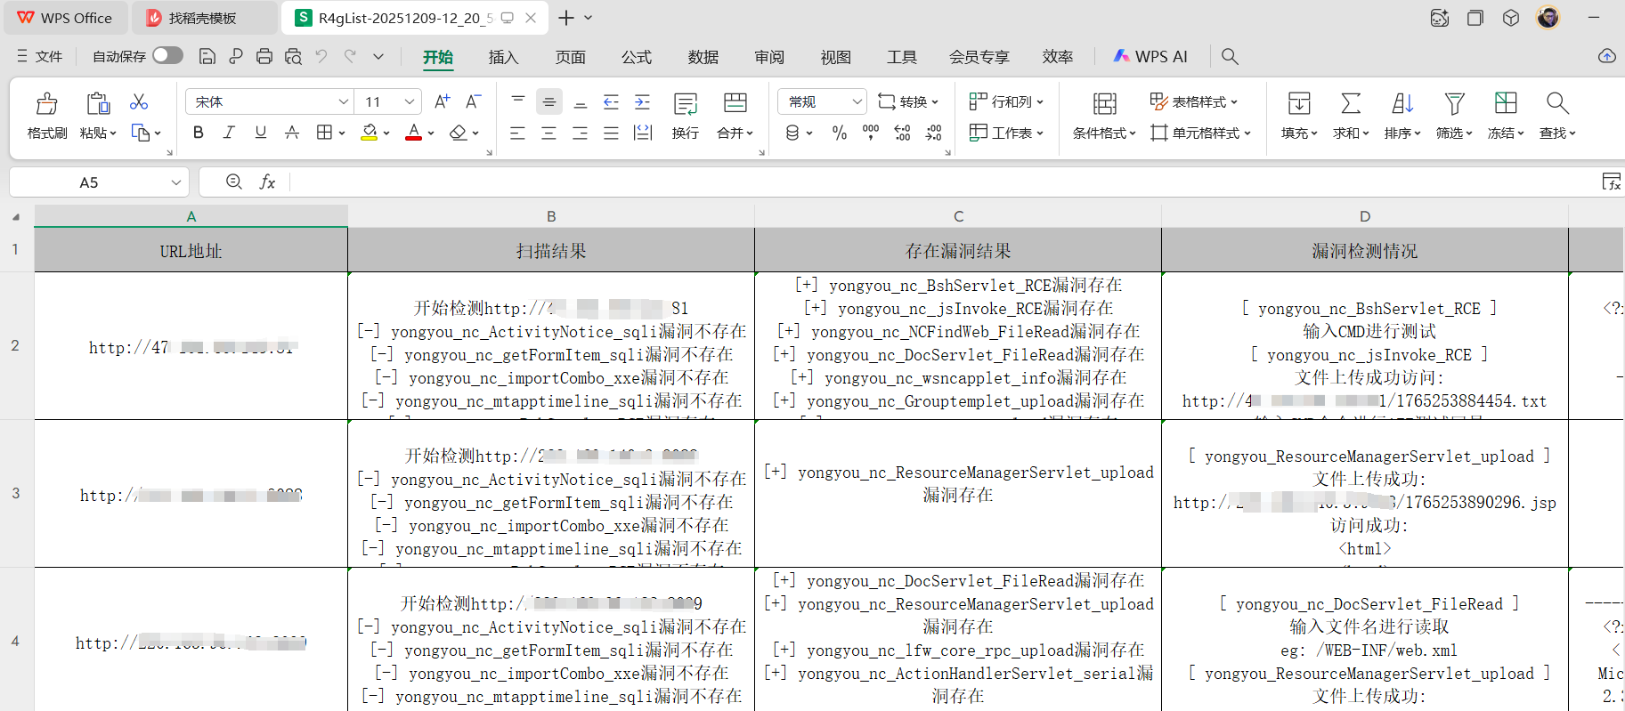Viewport: 1625px width, 711px height.
Task: Open the Review (审阅) ribbon tab
Action: point(768,57)
